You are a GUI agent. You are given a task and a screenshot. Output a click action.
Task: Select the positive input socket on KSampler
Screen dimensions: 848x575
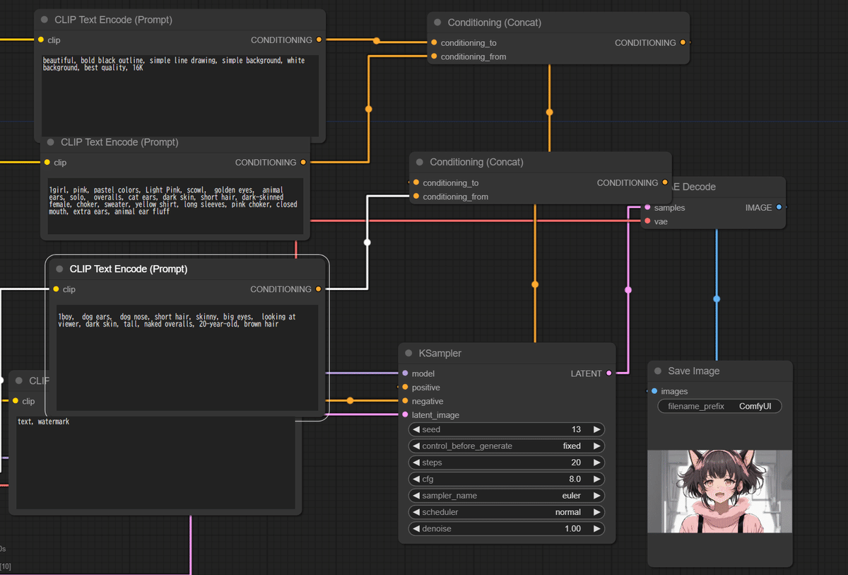405,388
